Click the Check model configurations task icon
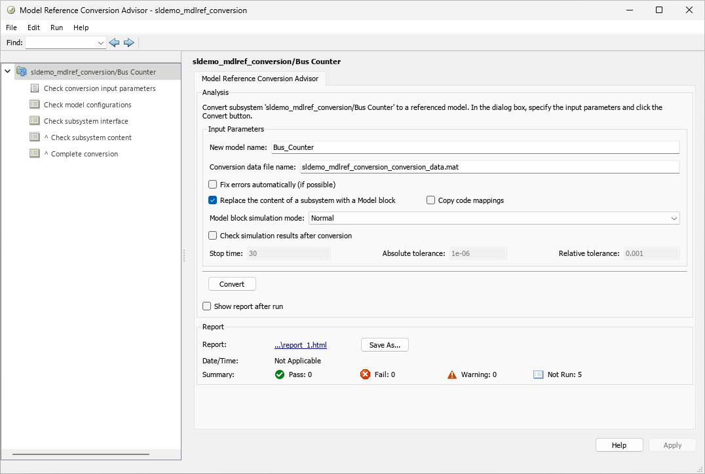Viewport: 705px width, 474px height. point(33,104)
